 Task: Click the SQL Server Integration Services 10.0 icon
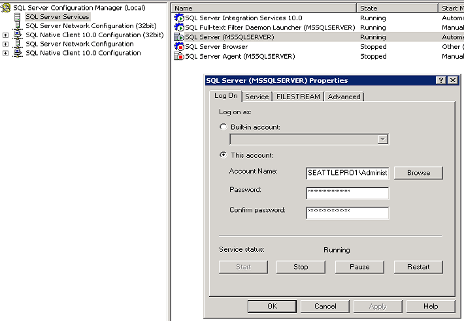pyautogui.click(x=179, y=18)
